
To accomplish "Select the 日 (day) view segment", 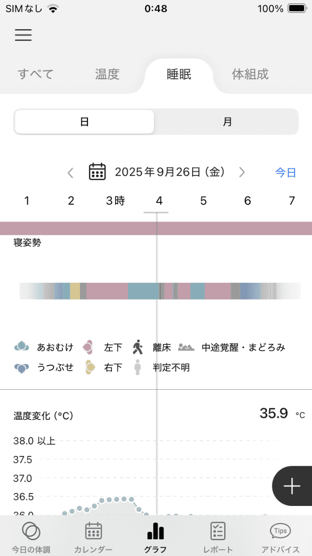I will point(84,121).
